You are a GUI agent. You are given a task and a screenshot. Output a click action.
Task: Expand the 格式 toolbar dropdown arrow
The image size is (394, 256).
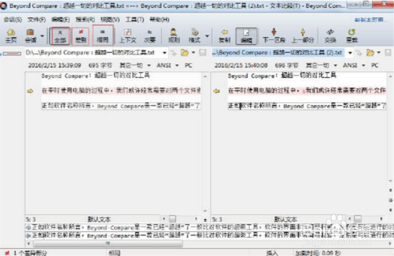point(207,36)
